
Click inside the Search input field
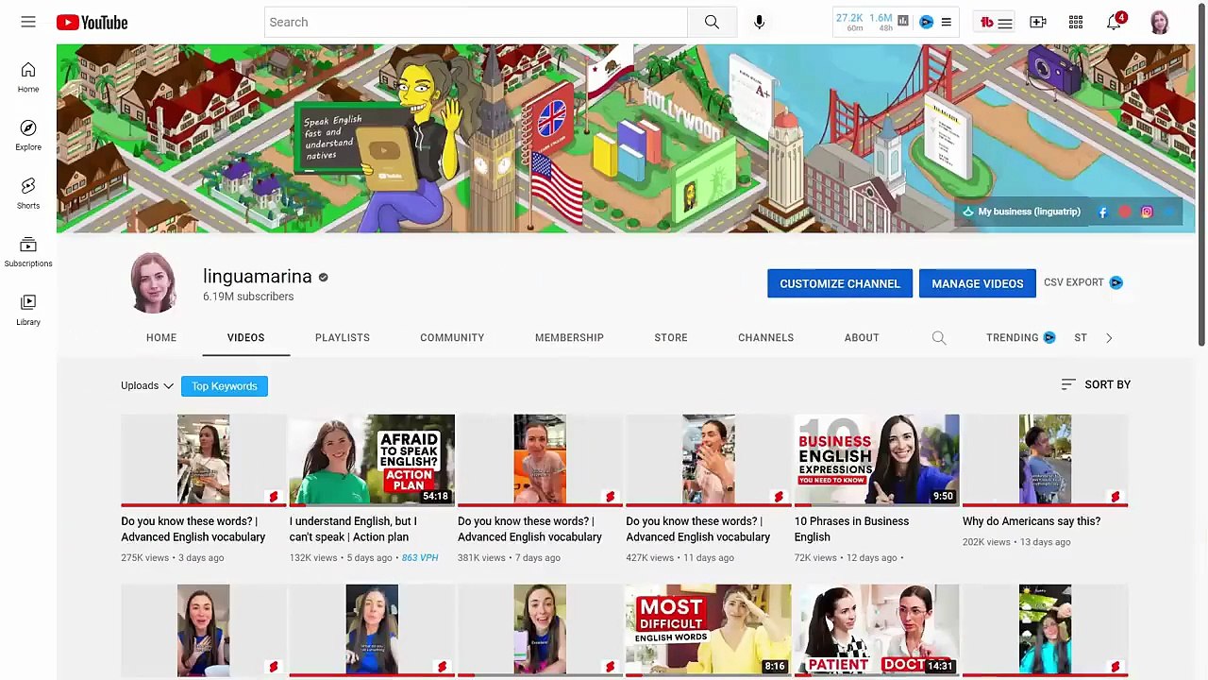click(477, 22)
